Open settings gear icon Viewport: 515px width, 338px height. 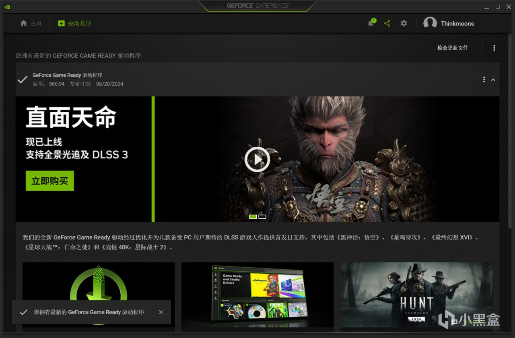[x=404, y=23]
